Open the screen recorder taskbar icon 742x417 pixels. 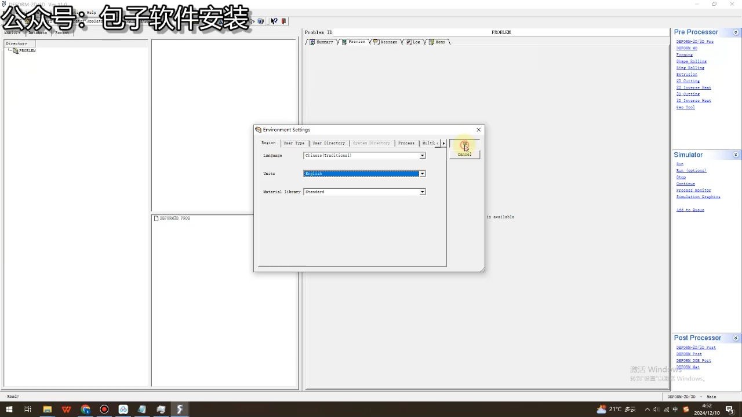pos(104,409)
